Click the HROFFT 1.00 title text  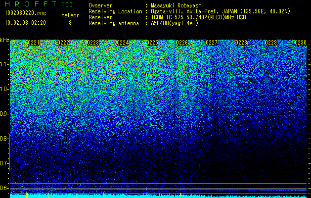coord(39,4)
